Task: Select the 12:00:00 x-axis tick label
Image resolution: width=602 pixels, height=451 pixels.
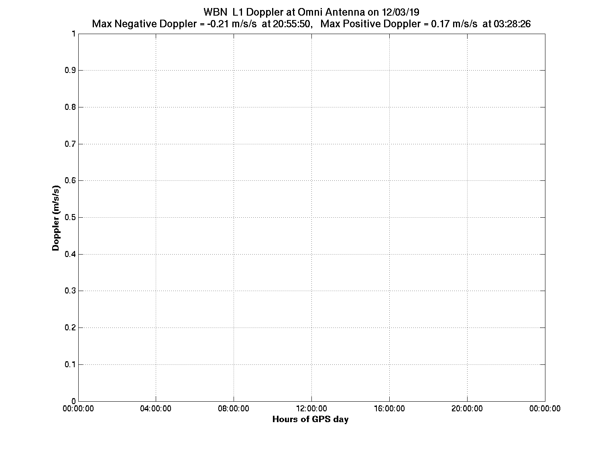Action: tap(312, 409)
